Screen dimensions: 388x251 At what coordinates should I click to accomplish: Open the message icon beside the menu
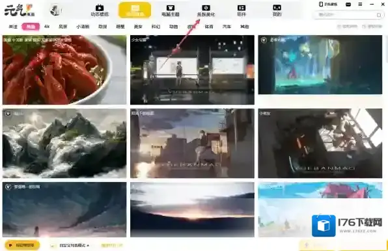(x=348, y=4)
